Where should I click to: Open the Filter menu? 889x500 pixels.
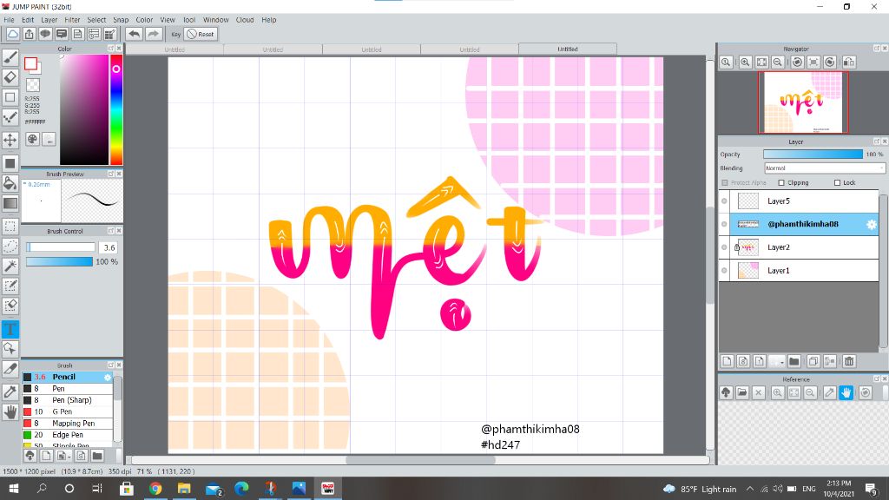click(x=72, y=20)
